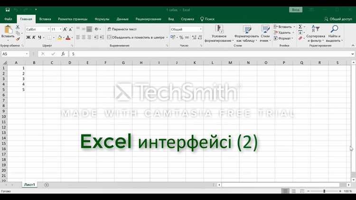The image size is (356, 200).
Task: Toggle italic formatting (К)
Action: pyautogui.click(x=34, y=37)
